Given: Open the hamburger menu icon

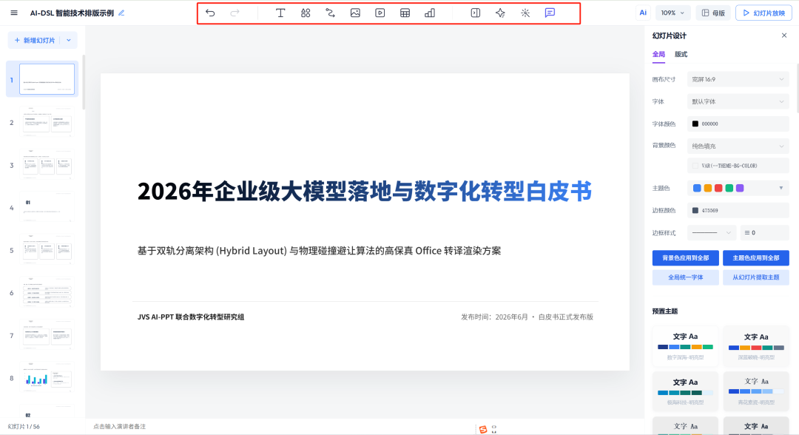Looking at the screenshot, I should 14,13.
